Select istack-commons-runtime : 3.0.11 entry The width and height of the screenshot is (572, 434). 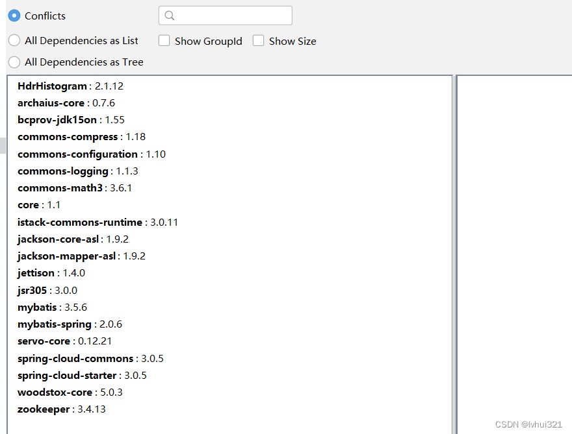coord(97,222)
